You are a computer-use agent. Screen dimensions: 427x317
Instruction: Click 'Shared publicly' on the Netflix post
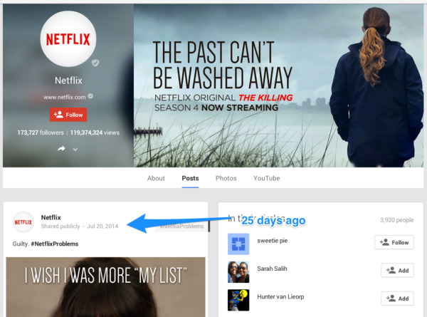point(60,227)
